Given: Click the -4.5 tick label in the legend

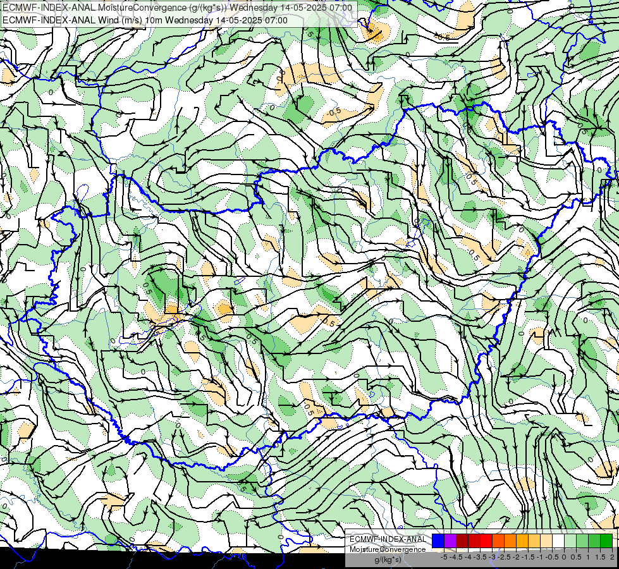Looking at the screenshot, I should [456, 557].
